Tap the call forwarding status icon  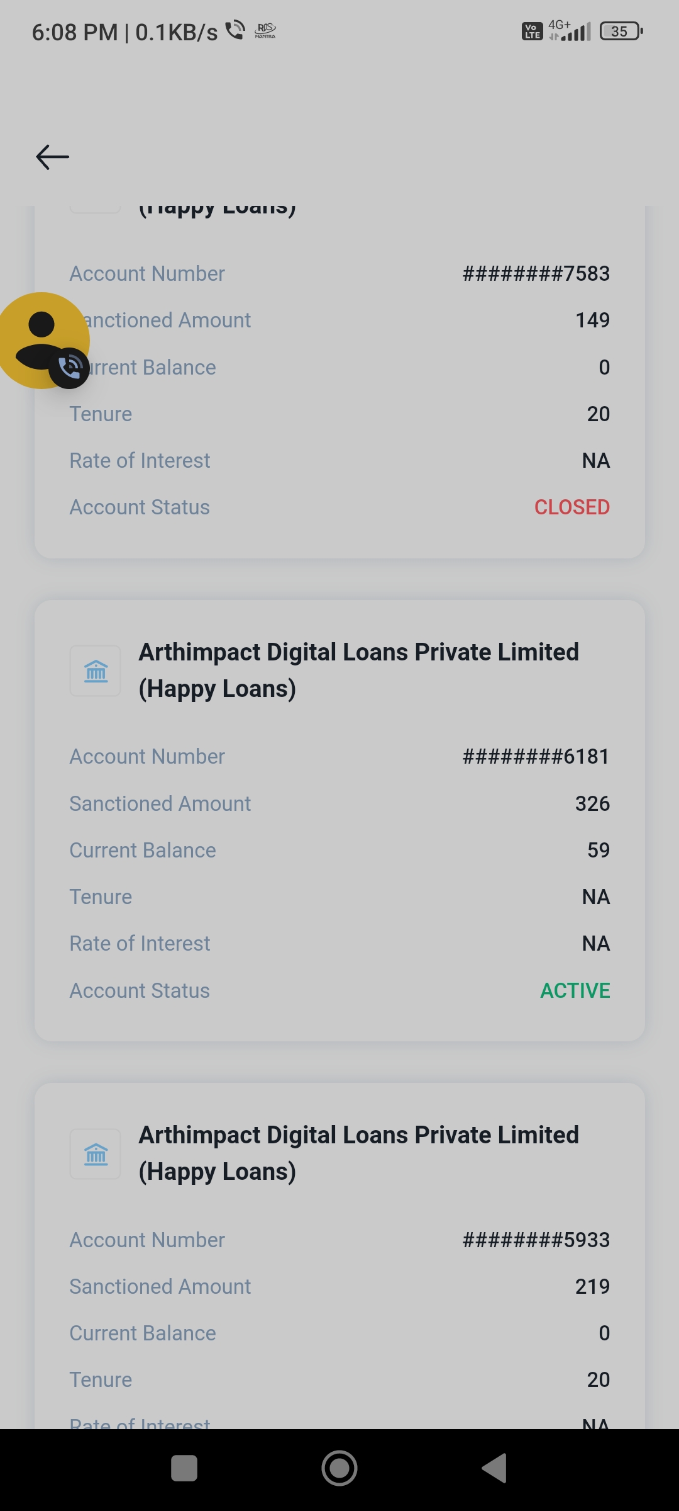[x=235, y=30]
